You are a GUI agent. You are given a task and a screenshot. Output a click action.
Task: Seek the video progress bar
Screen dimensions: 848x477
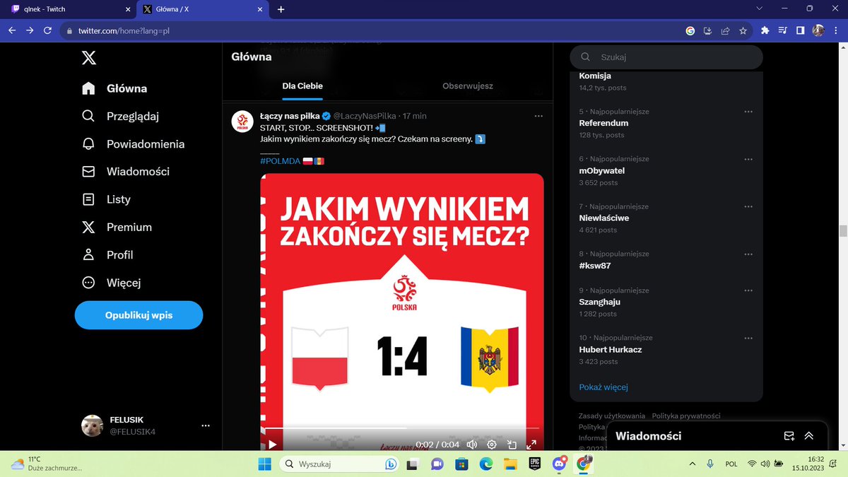(x=402, y=428)
